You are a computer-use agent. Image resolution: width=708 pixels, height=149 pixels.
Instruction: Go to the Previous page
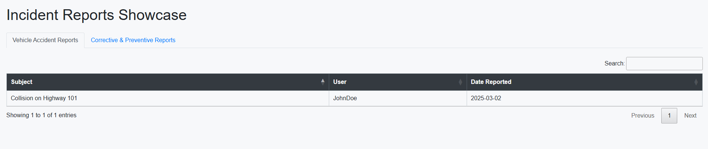coord(642,116)
